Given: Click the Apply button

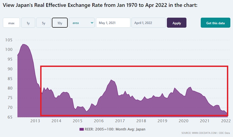Looking at the screenshot, I should point(176,23).
